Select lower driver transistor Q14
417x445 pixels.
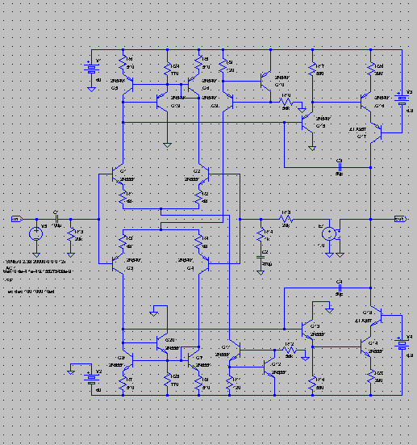(x=365, y=346)
